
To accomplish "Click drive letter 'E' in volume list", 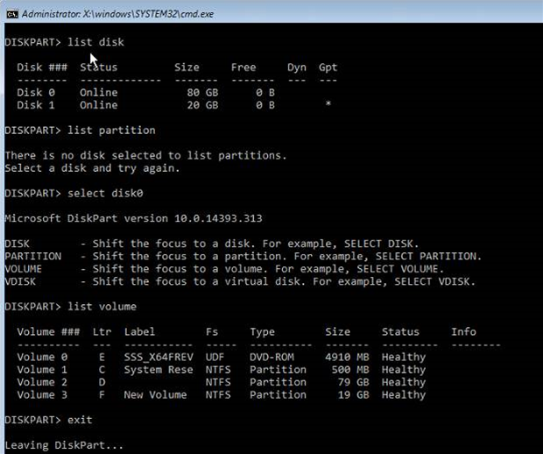I will click(102, 357).
